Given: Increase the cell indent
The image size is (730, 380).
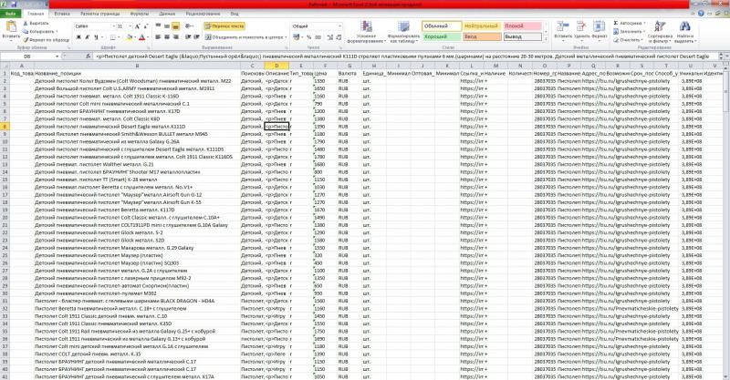Looking at the screenshot, I should tap(196, 37).
